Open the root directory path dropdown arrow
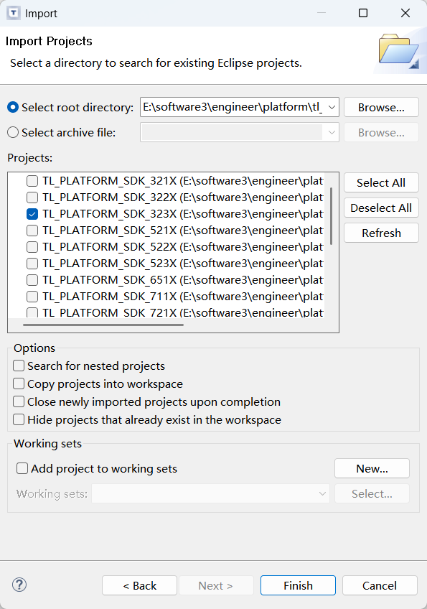 (332, 107)
